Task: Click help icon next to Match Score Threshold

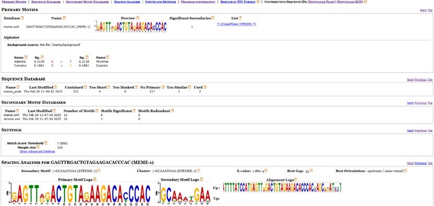Action: pos(46,143)
